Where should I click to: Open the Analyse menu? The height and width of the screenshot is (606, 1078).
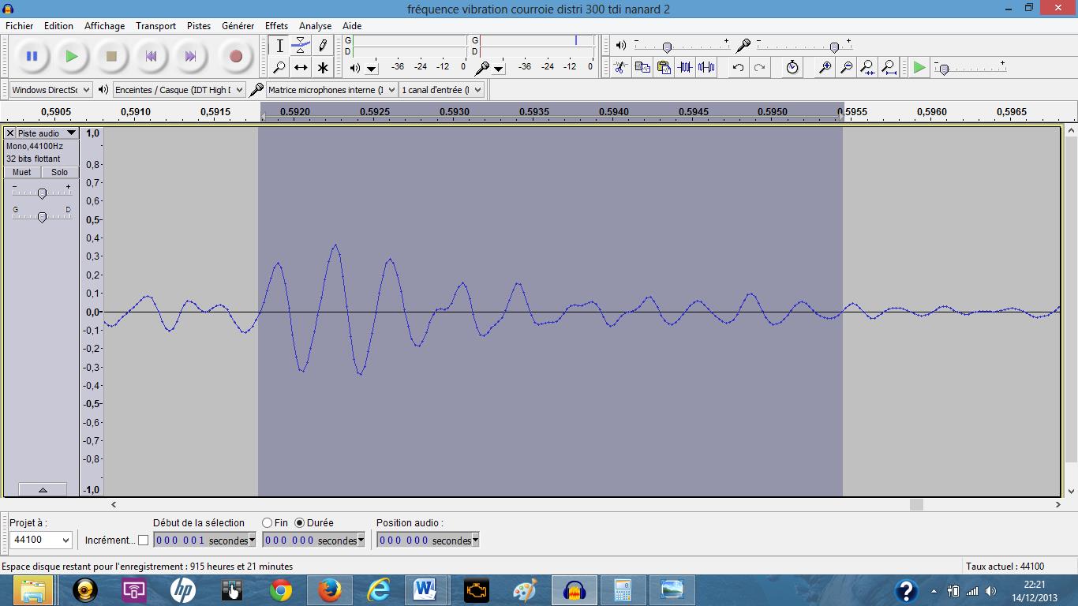[x=316, y=26]
